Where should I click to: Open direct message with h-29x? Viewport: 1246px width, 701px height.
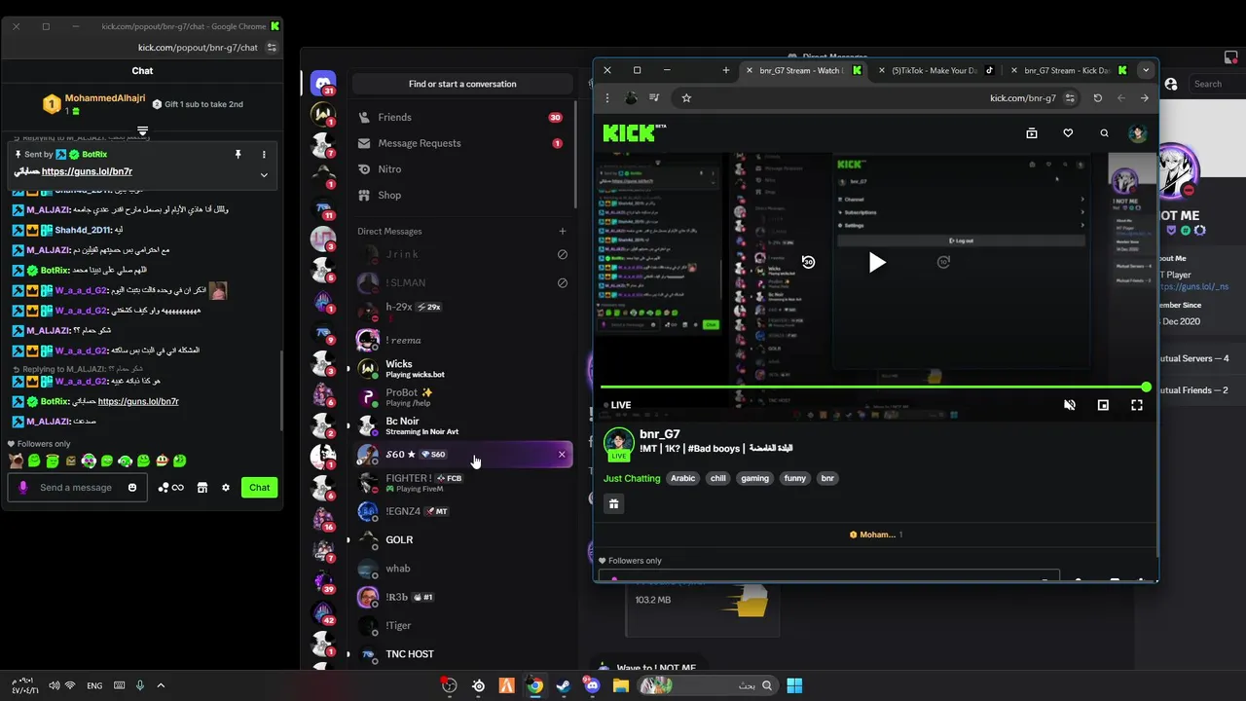point(462,311)
